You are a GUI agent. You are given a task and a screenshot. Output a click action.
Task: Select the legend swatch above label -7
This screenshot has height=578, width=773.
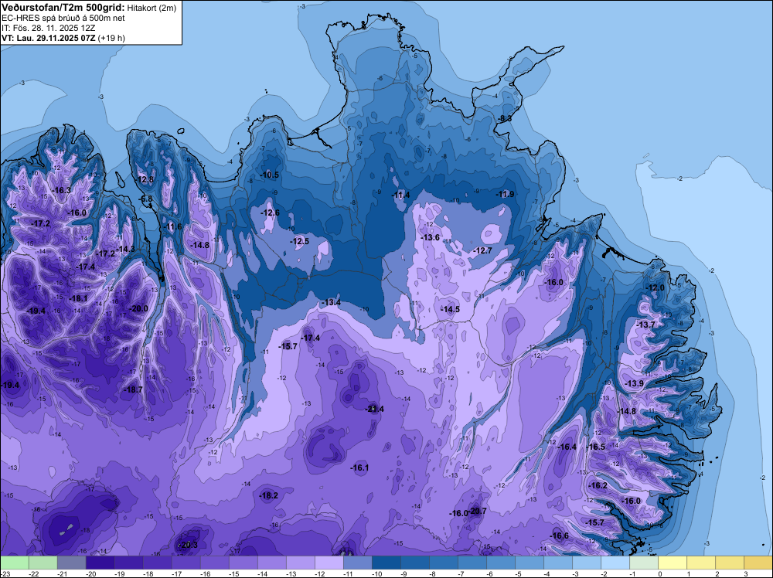pyautogui.click(x=472, y=563)
